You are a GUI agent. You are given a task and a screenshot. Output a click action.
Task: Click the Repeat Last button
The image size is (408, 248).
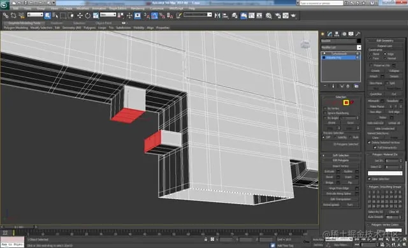point(385,46)
